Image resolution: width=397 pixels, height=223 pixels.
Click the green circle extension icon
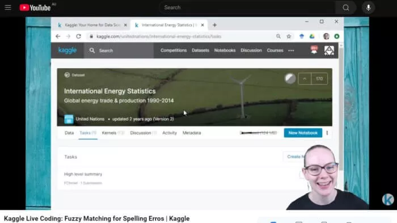(x=336, y=36)
